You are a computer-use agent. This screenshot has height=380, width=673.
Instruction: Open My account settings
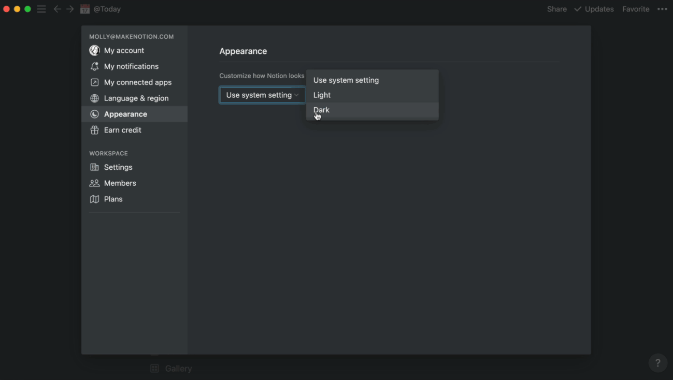135,50
